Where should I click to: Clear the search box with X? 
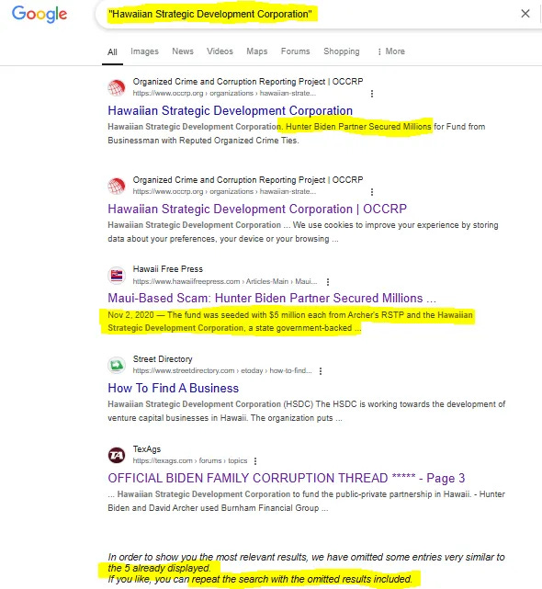[525, 14]
